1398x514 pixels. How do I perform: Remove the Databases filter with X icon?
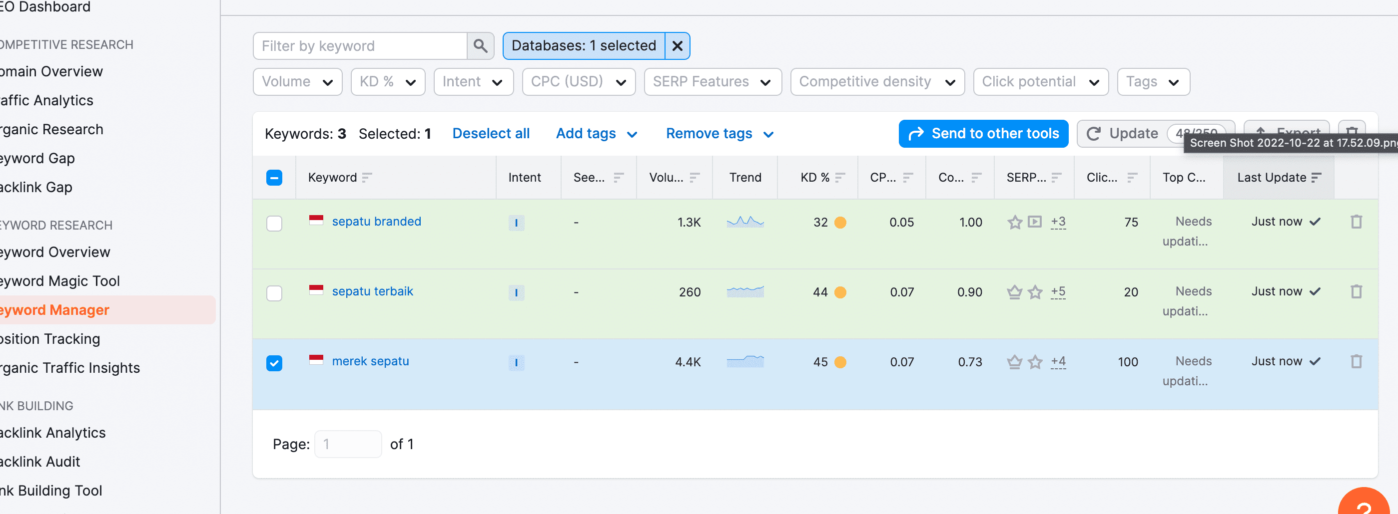tap(677, 46)
